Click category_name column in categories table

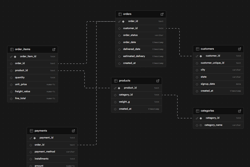pos(218,125)
